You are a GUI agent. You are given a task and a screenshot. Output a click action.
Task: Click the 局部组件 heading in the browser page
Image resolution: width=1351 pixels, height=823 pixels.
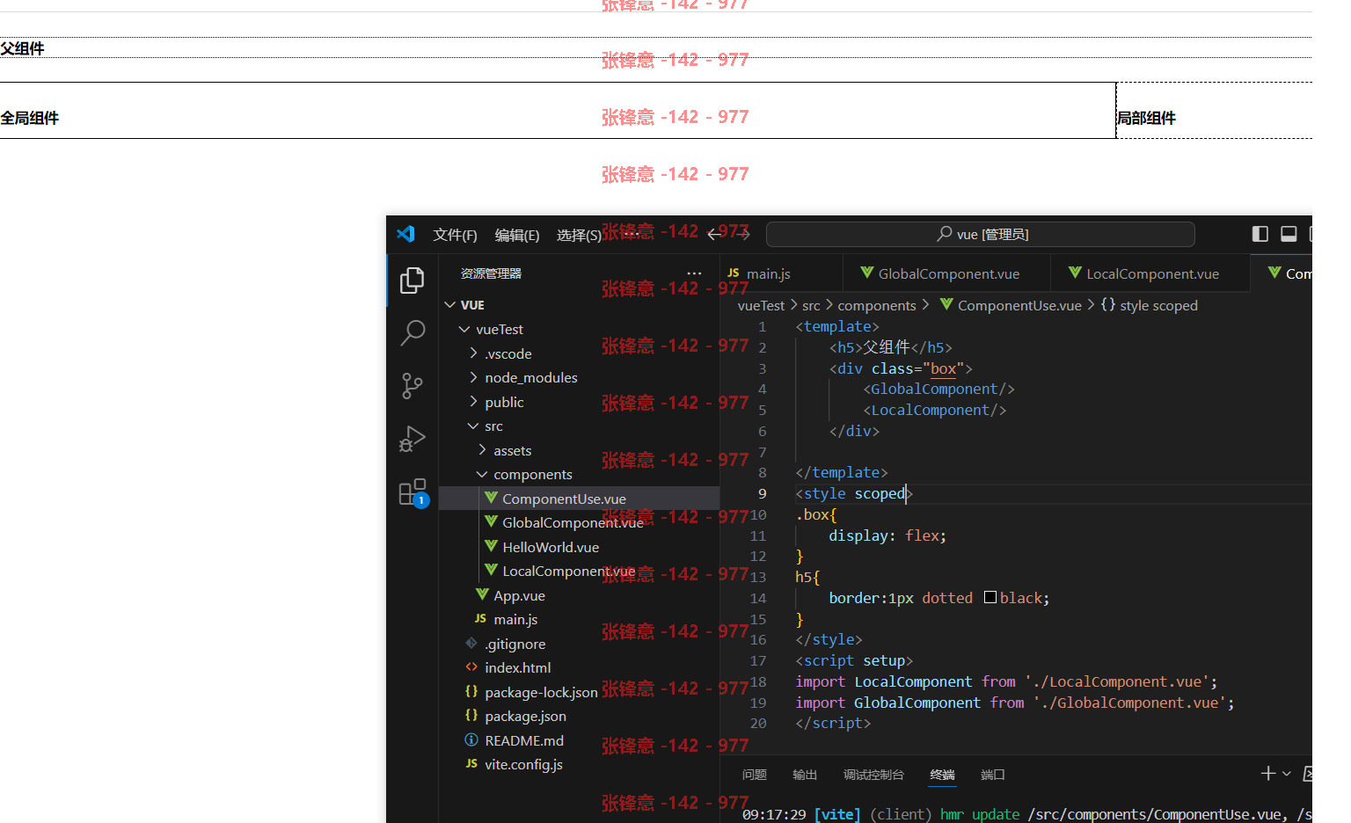pos(1146,118)
